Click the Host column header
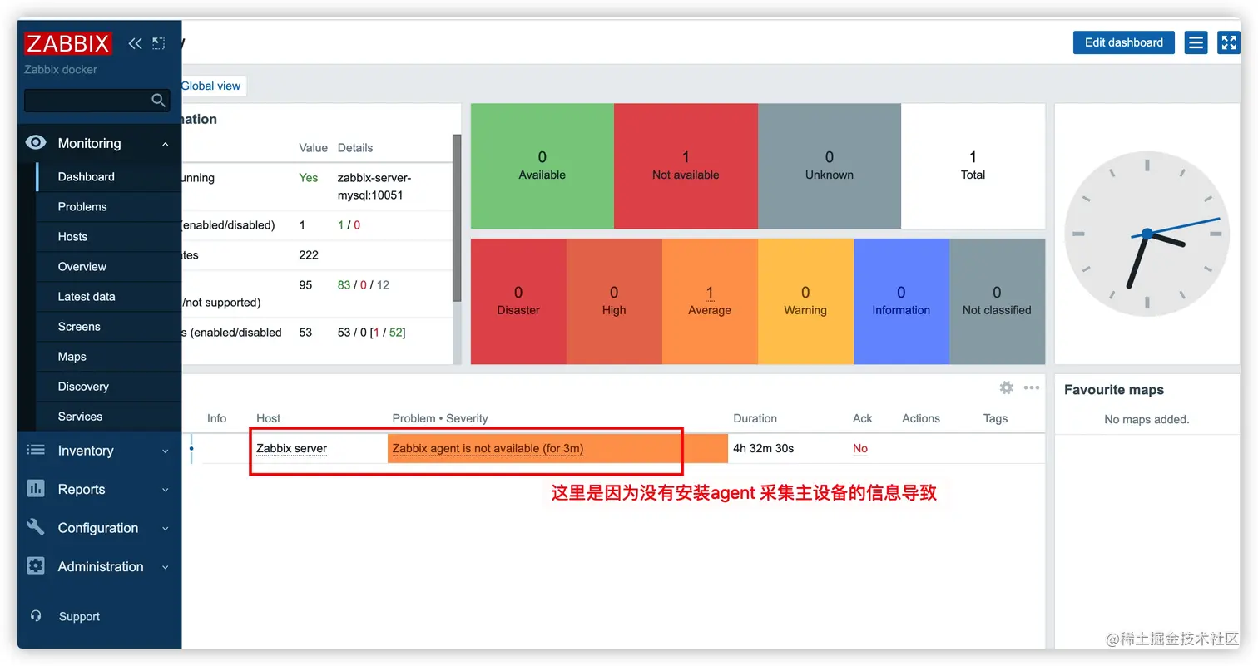The image size is (1258, 666). [268, 418]
